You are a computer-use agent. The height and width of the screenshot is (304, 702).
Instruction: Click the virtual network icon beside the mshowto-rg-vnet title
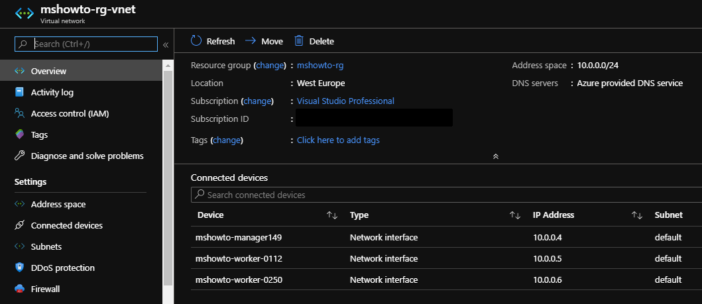tap(24, 13)
